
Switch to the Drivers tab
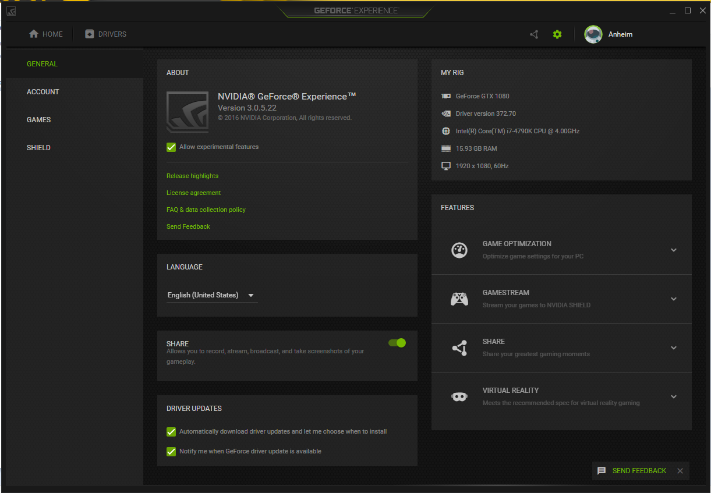click(x=105, y=34)
